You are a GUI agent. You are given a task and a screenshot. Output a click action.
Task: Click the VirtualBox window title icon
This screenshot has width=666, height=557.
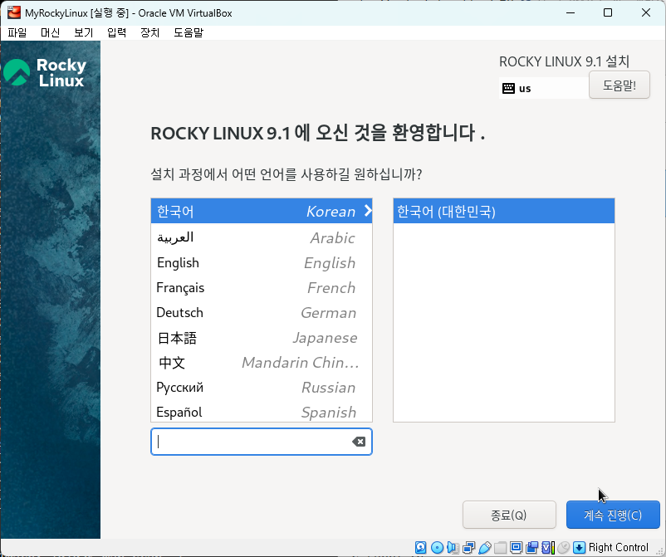tap(14, 12)
